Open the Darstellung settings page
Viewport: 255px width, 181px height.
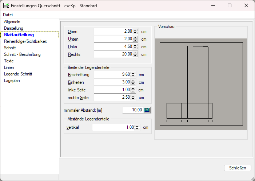(x=13, y=28)
